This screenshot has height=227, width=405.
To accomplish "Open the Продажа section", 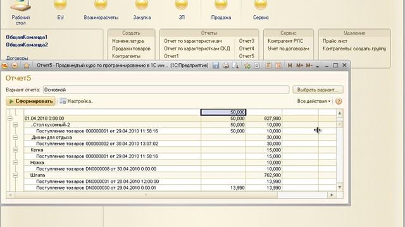I will (x=221, y=9).
